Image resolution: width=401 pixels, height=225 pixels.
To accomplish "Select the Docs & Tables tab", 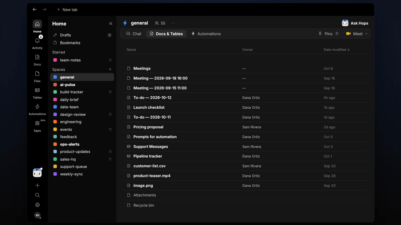I will click(166, 34).
